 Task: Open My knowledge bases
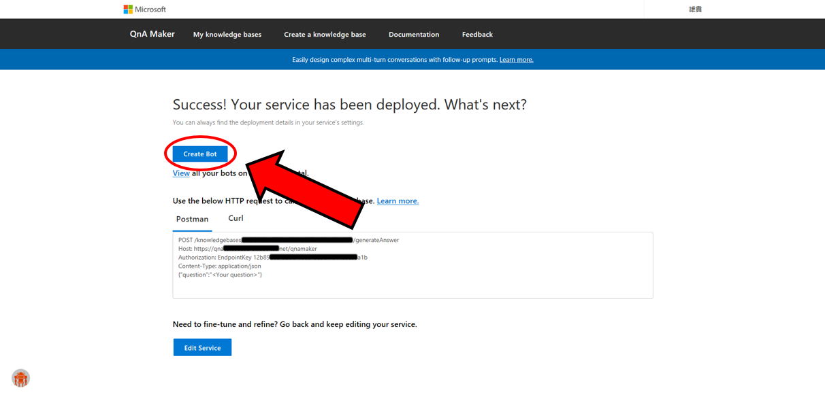[x=227, y=35]
